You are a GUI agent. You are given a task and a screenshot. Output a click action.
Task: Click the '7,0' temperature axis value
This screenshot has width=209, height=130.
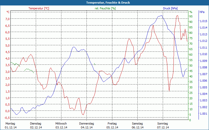point(8,19)
